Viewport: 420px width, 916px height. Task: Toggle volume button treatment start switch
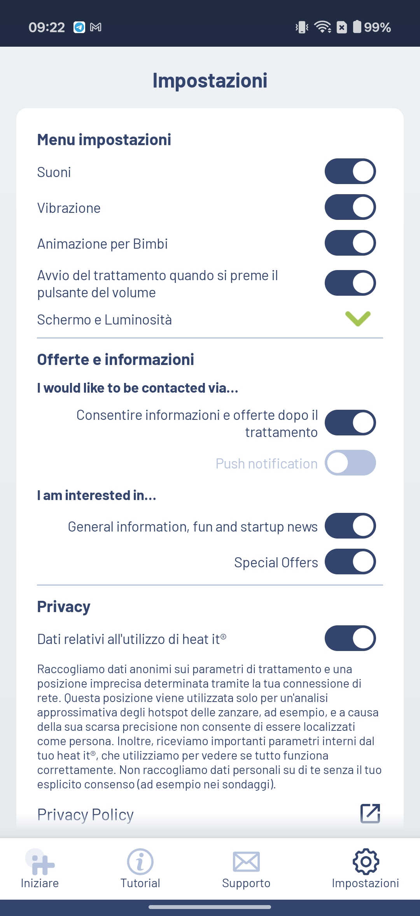350,283
